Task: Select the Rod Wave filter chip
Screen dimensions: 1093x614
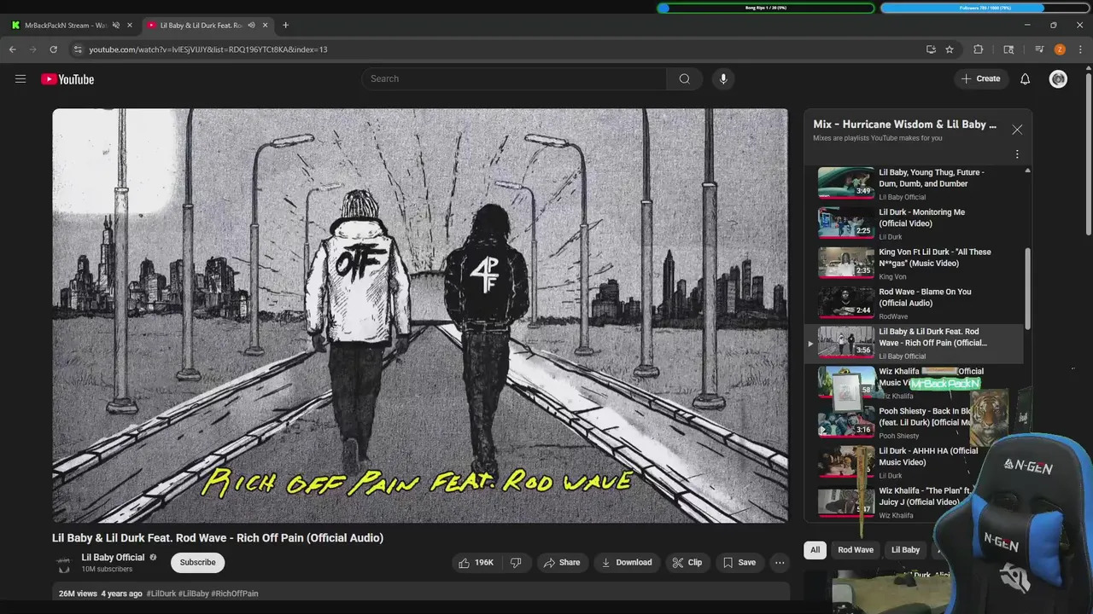Action: [x=855, y=550]
